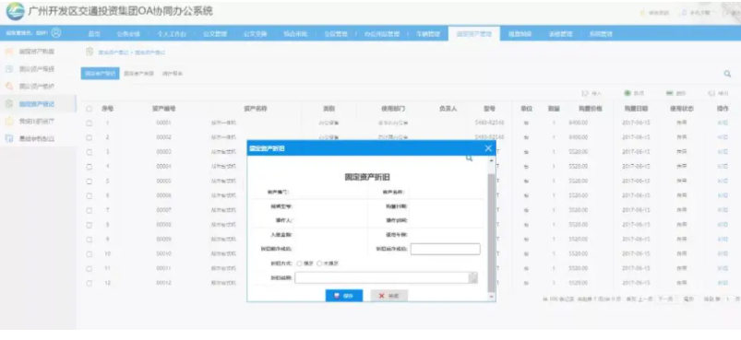
Task: Close the 固定资产折旧 dialog with X
Action: (x=488, y=148)
